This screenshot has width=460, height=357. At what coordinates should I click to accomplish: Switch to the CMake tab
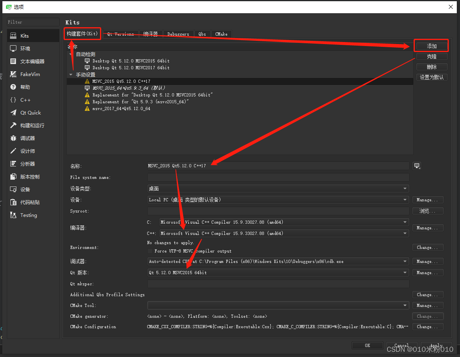[x=221, y=34]
